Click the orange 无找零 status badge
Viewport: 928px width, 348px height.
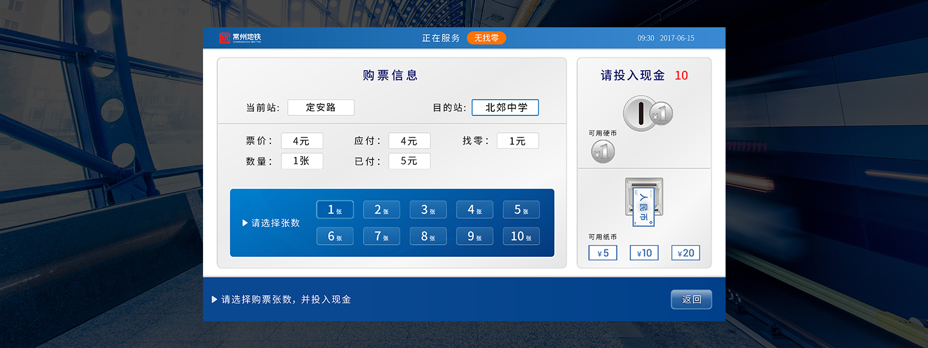[x=487, y=37]
